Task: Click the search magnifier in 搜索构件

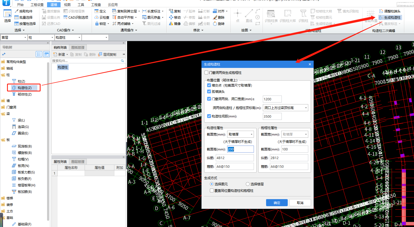Action: pos(122,61)
